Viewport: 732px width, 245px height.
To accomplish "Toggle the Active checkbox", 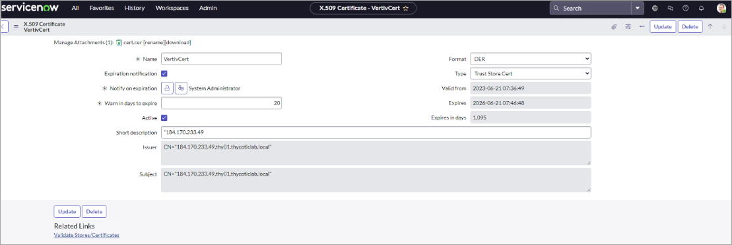I will point(164,118).
